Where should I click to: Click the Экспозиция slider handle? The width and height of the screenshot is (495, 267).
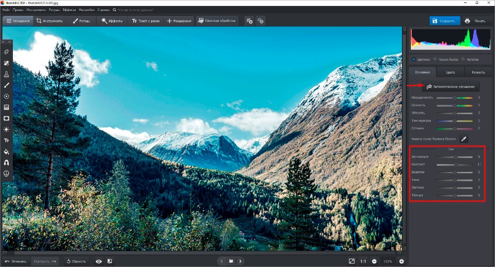(455, 157)
